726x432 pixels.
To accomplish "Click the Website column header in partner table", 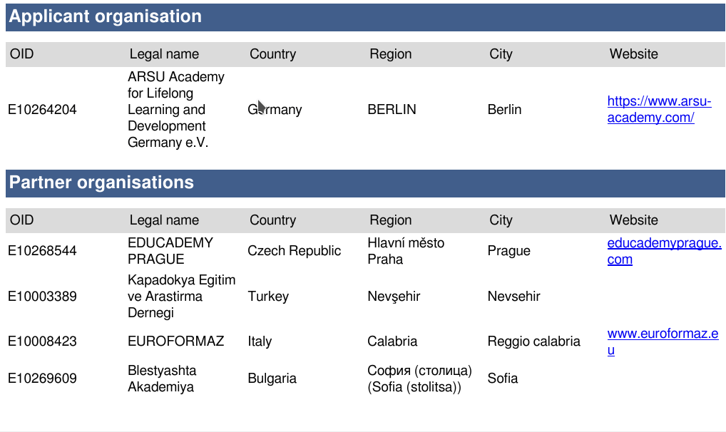I will pyautogui.click(x=633, y=220).
